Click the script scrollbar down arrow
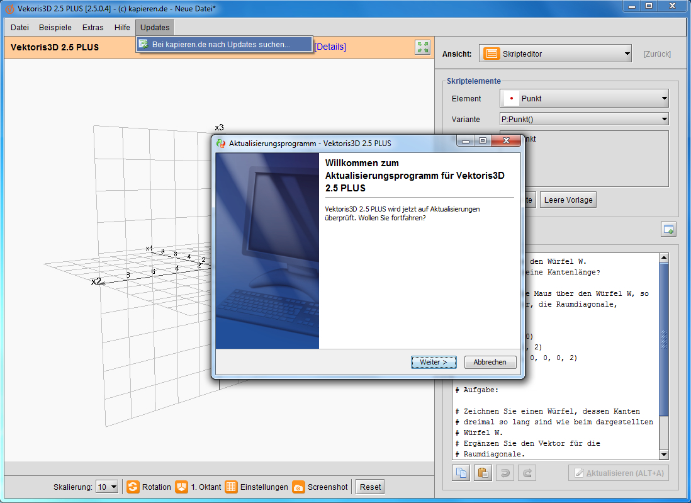Screen dimensions: 691x503 (664, 454)
